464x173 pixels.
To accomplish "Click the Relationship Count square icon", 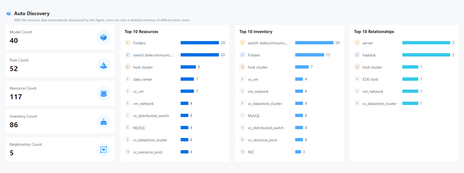I will [104, 150].
